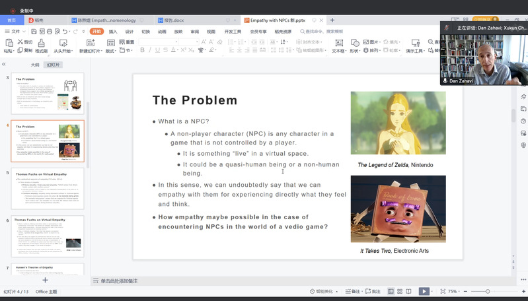Screen dimensions: 528x301
Task: Open the 文件 file menu
Action: pos(15,31)
